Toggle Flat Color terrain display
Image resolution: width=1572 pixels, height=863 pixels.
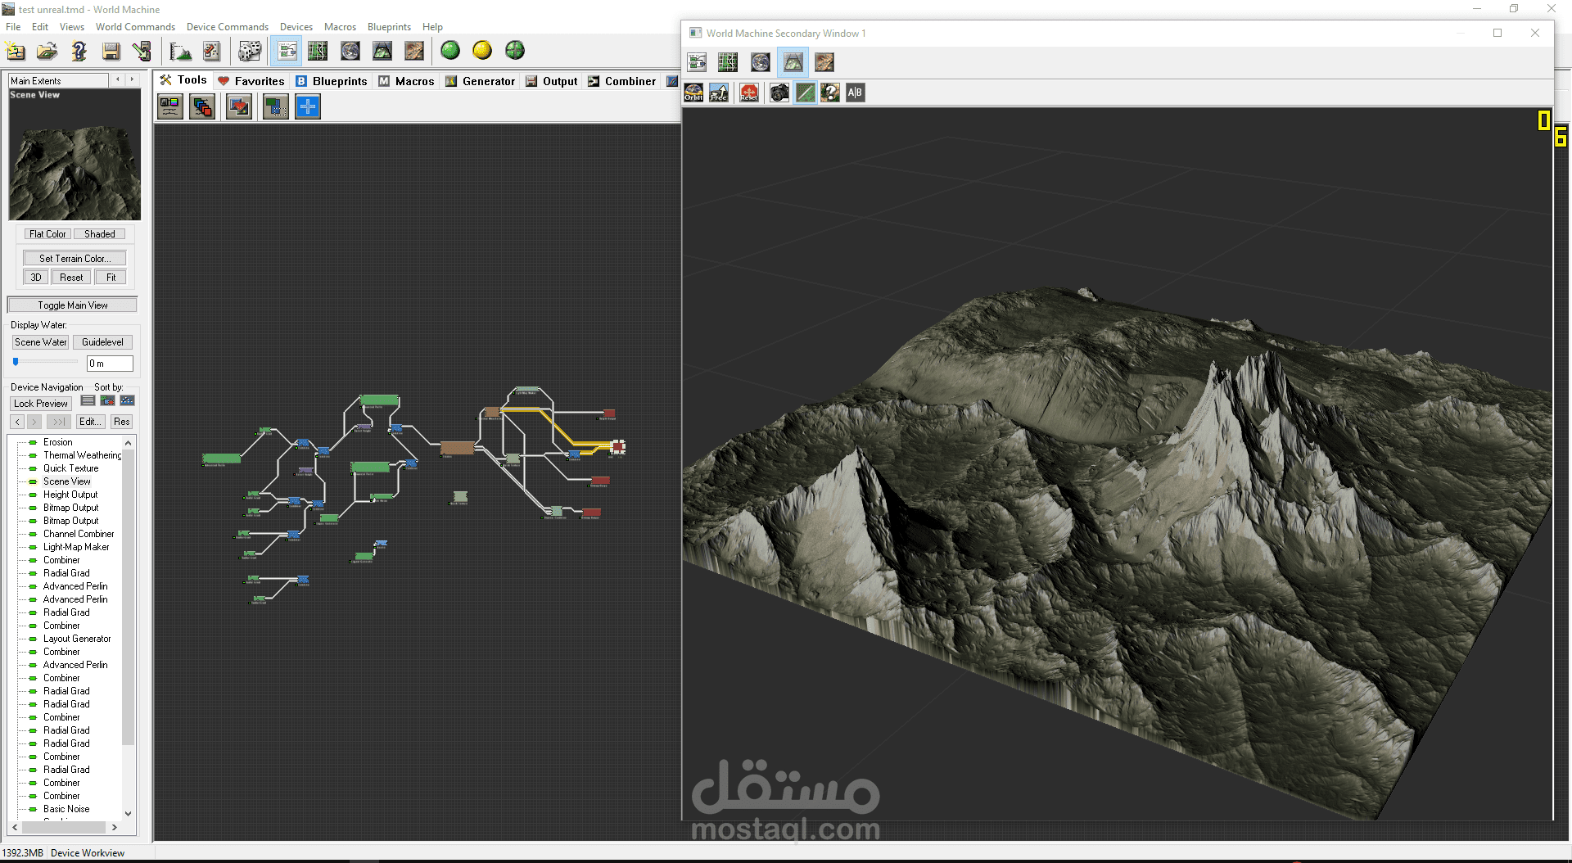tap(47, 234)
